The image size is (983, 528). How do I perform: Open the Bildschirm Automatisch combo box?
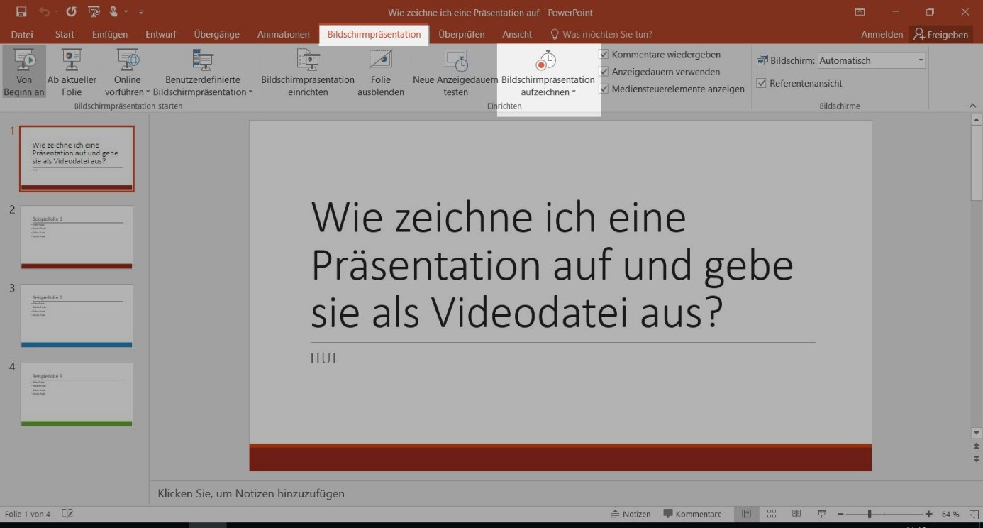(872, 61)
